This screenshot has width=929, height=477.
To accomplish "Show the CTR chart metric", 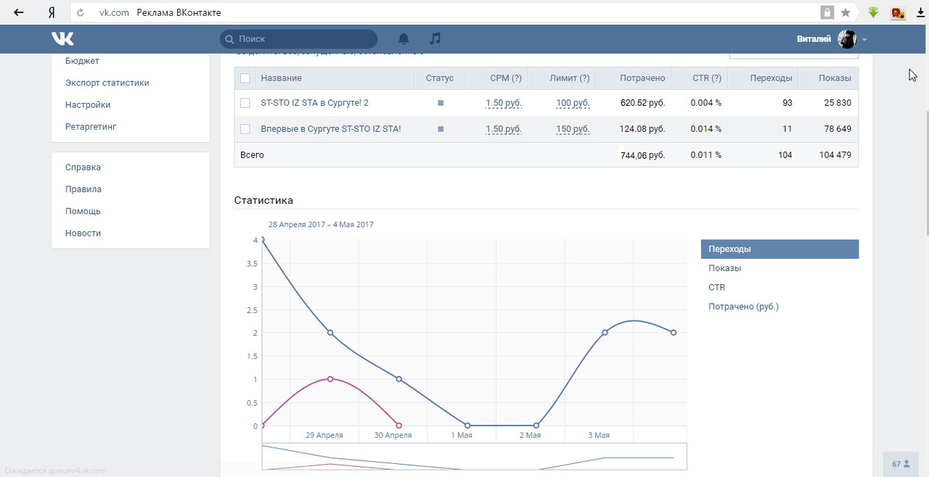I will click(x=717, y=288).
